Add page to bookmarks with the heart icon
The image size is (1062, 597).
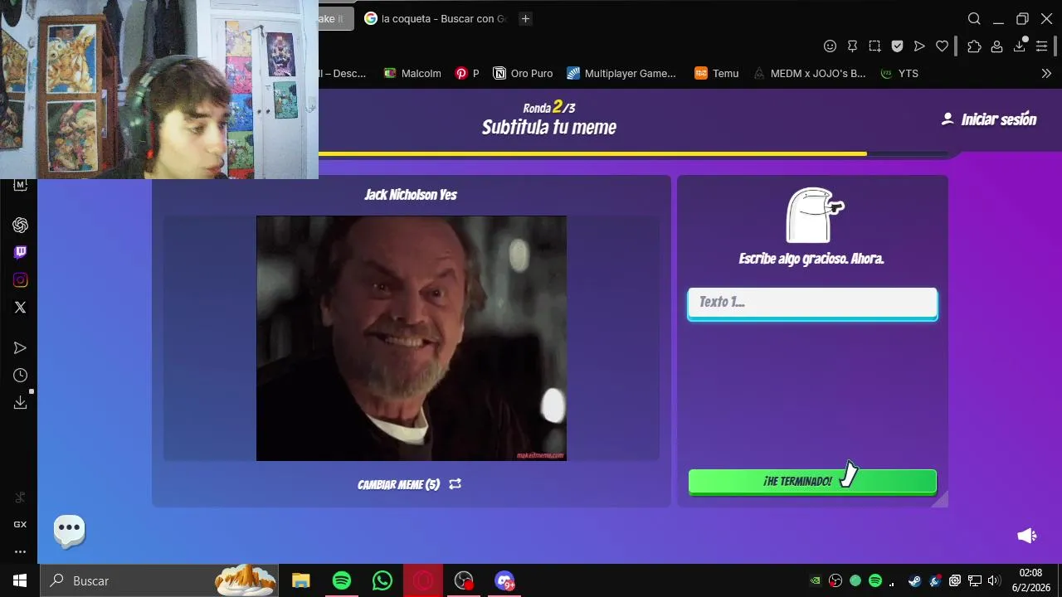point(942,46)
